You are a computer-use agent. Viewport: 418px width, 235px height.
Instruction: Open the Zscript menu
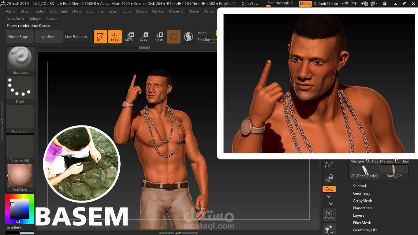pyautogui.click(x=52, y=19)
